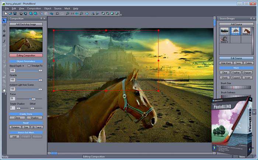This screenshot has height=160, width=258.
Task: Pin the Source Images panel
Action: (x=251, y=18)
